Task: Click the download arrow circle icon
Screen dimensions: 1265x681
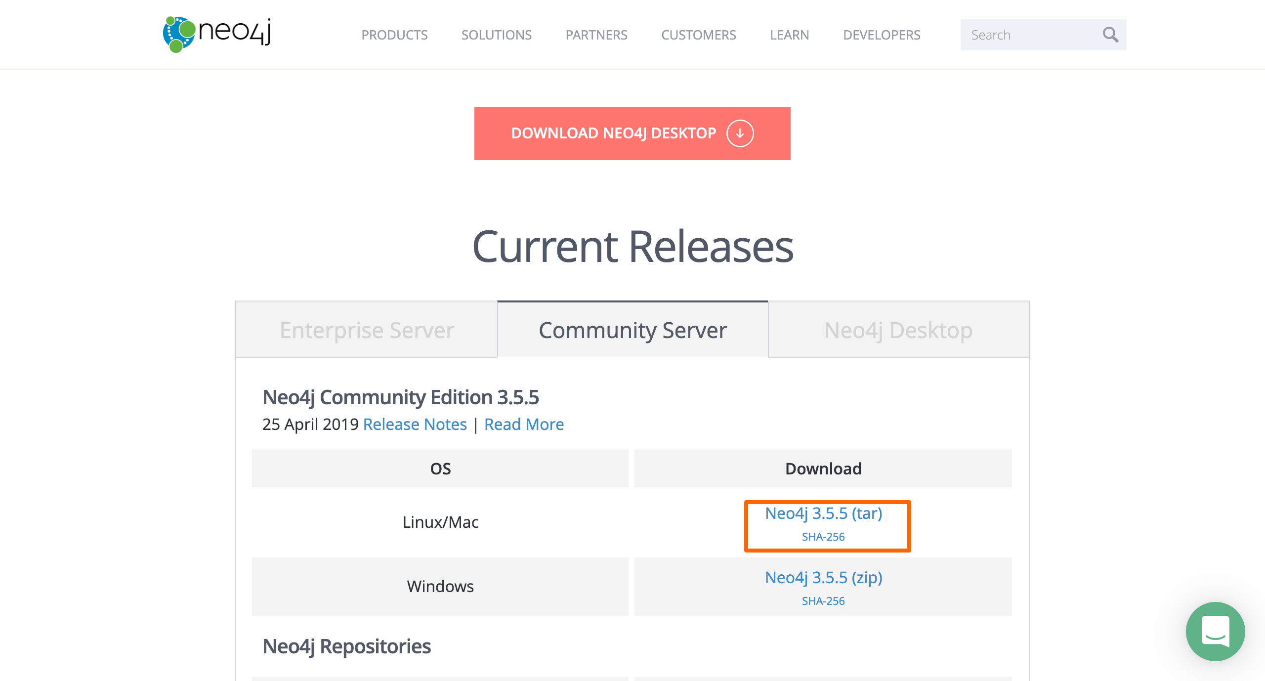Action: tap(740, 133)
